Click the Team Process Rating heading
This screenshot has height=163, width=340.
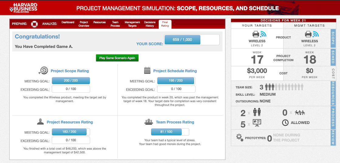(x=175, y=122)
